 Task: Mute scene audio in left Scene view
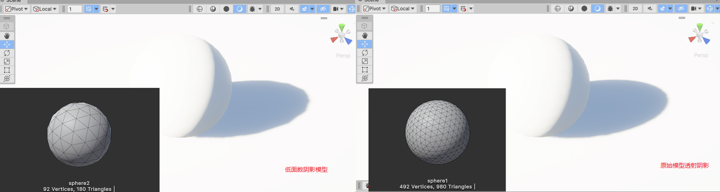tap(292, 8)
